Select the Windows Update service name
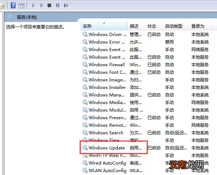 click(107, 148)
